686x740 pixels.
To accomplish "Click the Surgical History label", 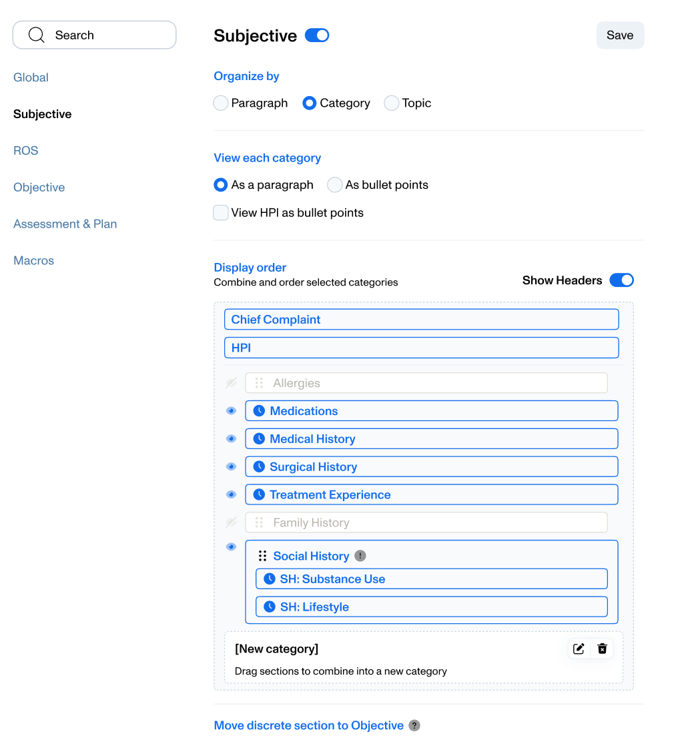I will pyautogui.click(x=313, y=466).
